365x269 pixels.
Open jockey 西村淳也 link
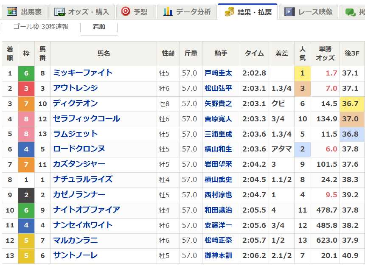[218, 195]
